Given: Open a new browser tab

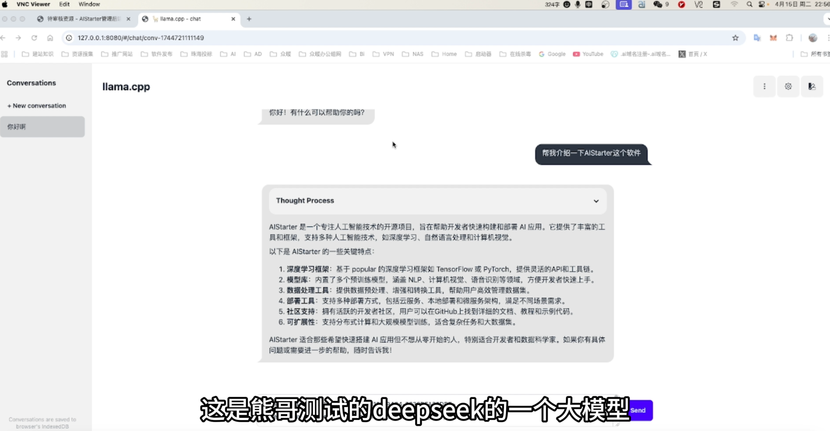Looking at the screenshot, I should pyautogui.click(x=249, y=19).
